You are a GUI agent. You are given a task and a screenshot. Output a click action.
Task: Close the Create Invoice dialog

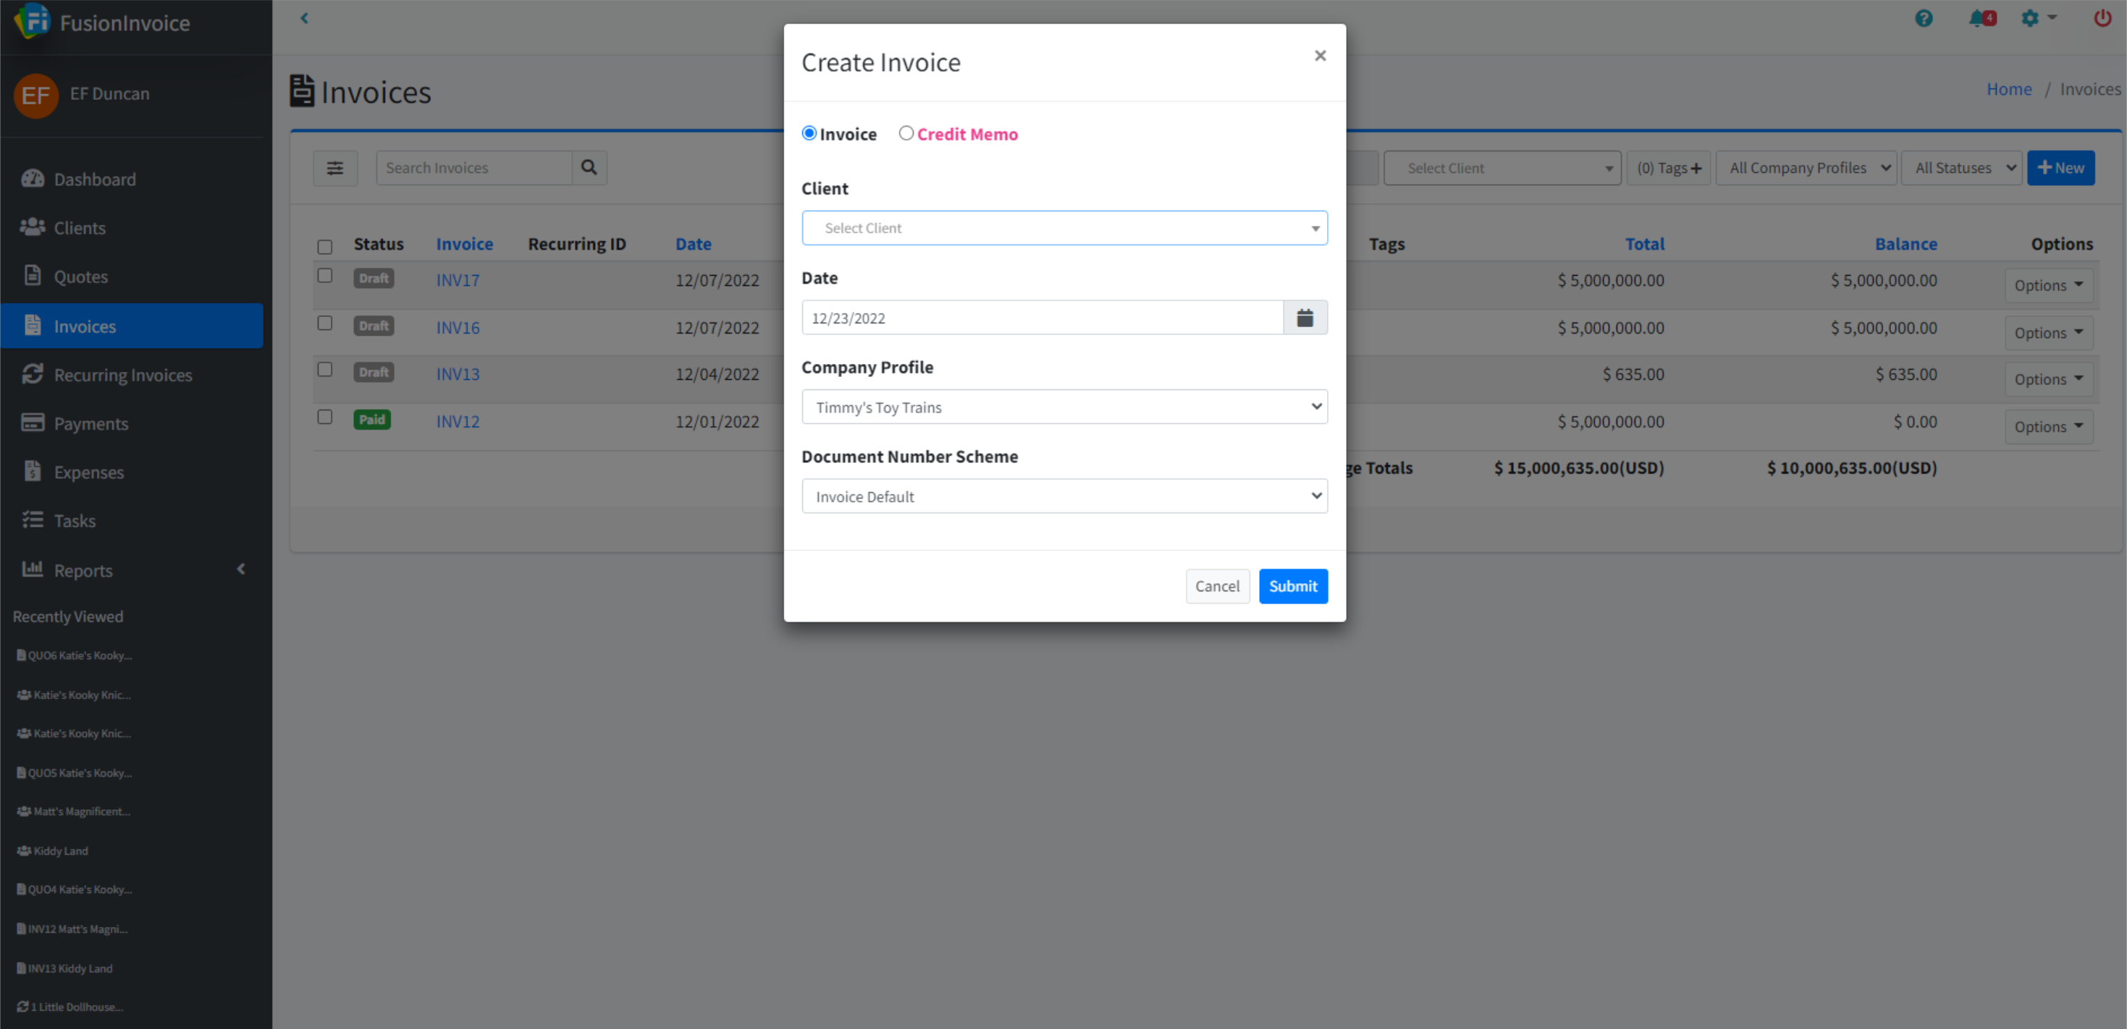coord(1320,55)
